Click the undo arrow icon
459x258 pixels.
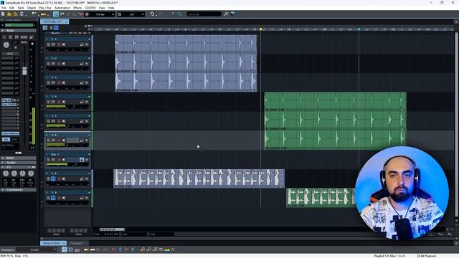152,14
